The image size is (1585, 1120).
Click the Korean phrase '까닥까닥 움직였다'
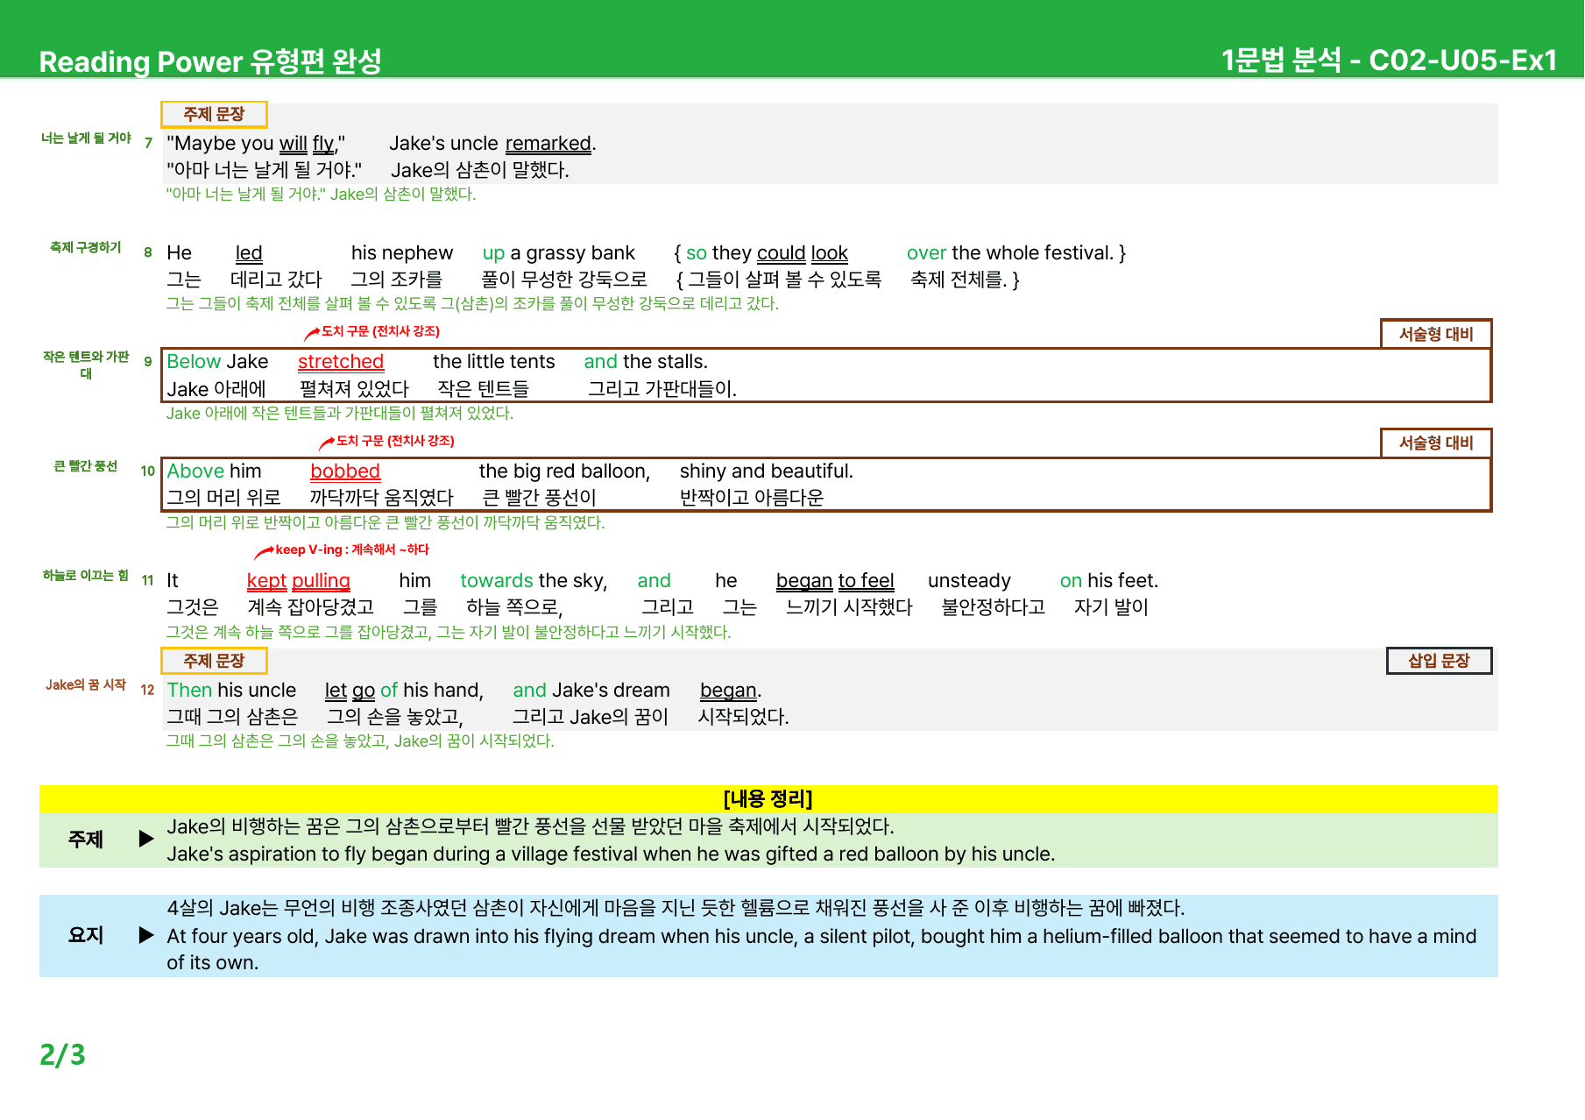pos(382,498)
